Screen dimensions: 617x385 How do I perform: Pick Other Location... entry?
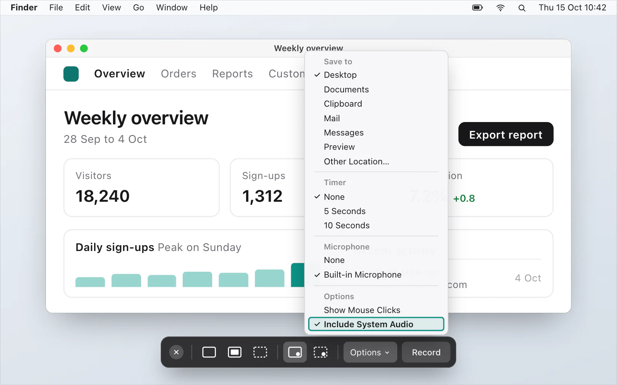tap(376, 161)
